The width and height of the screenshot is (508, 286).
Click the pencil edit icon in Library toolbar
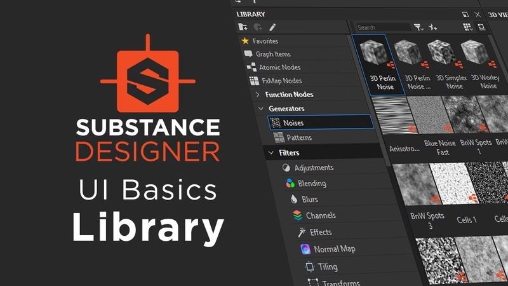click(x=272, y=27)
